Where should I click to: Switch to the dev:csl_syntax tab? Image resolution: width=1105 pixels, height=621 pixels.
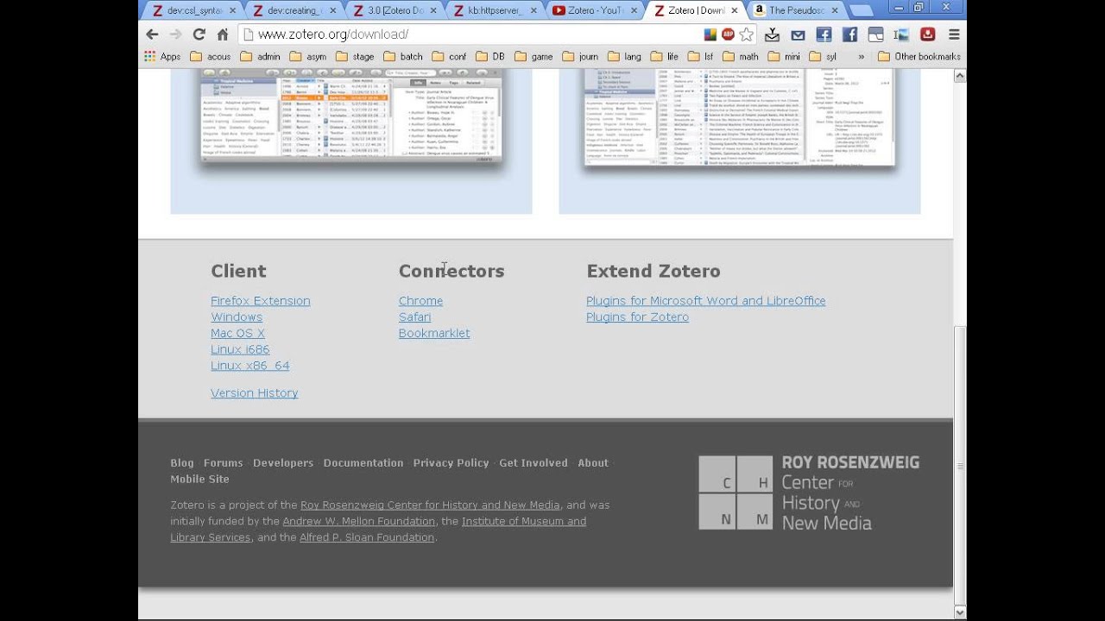(x=193, y=11)
